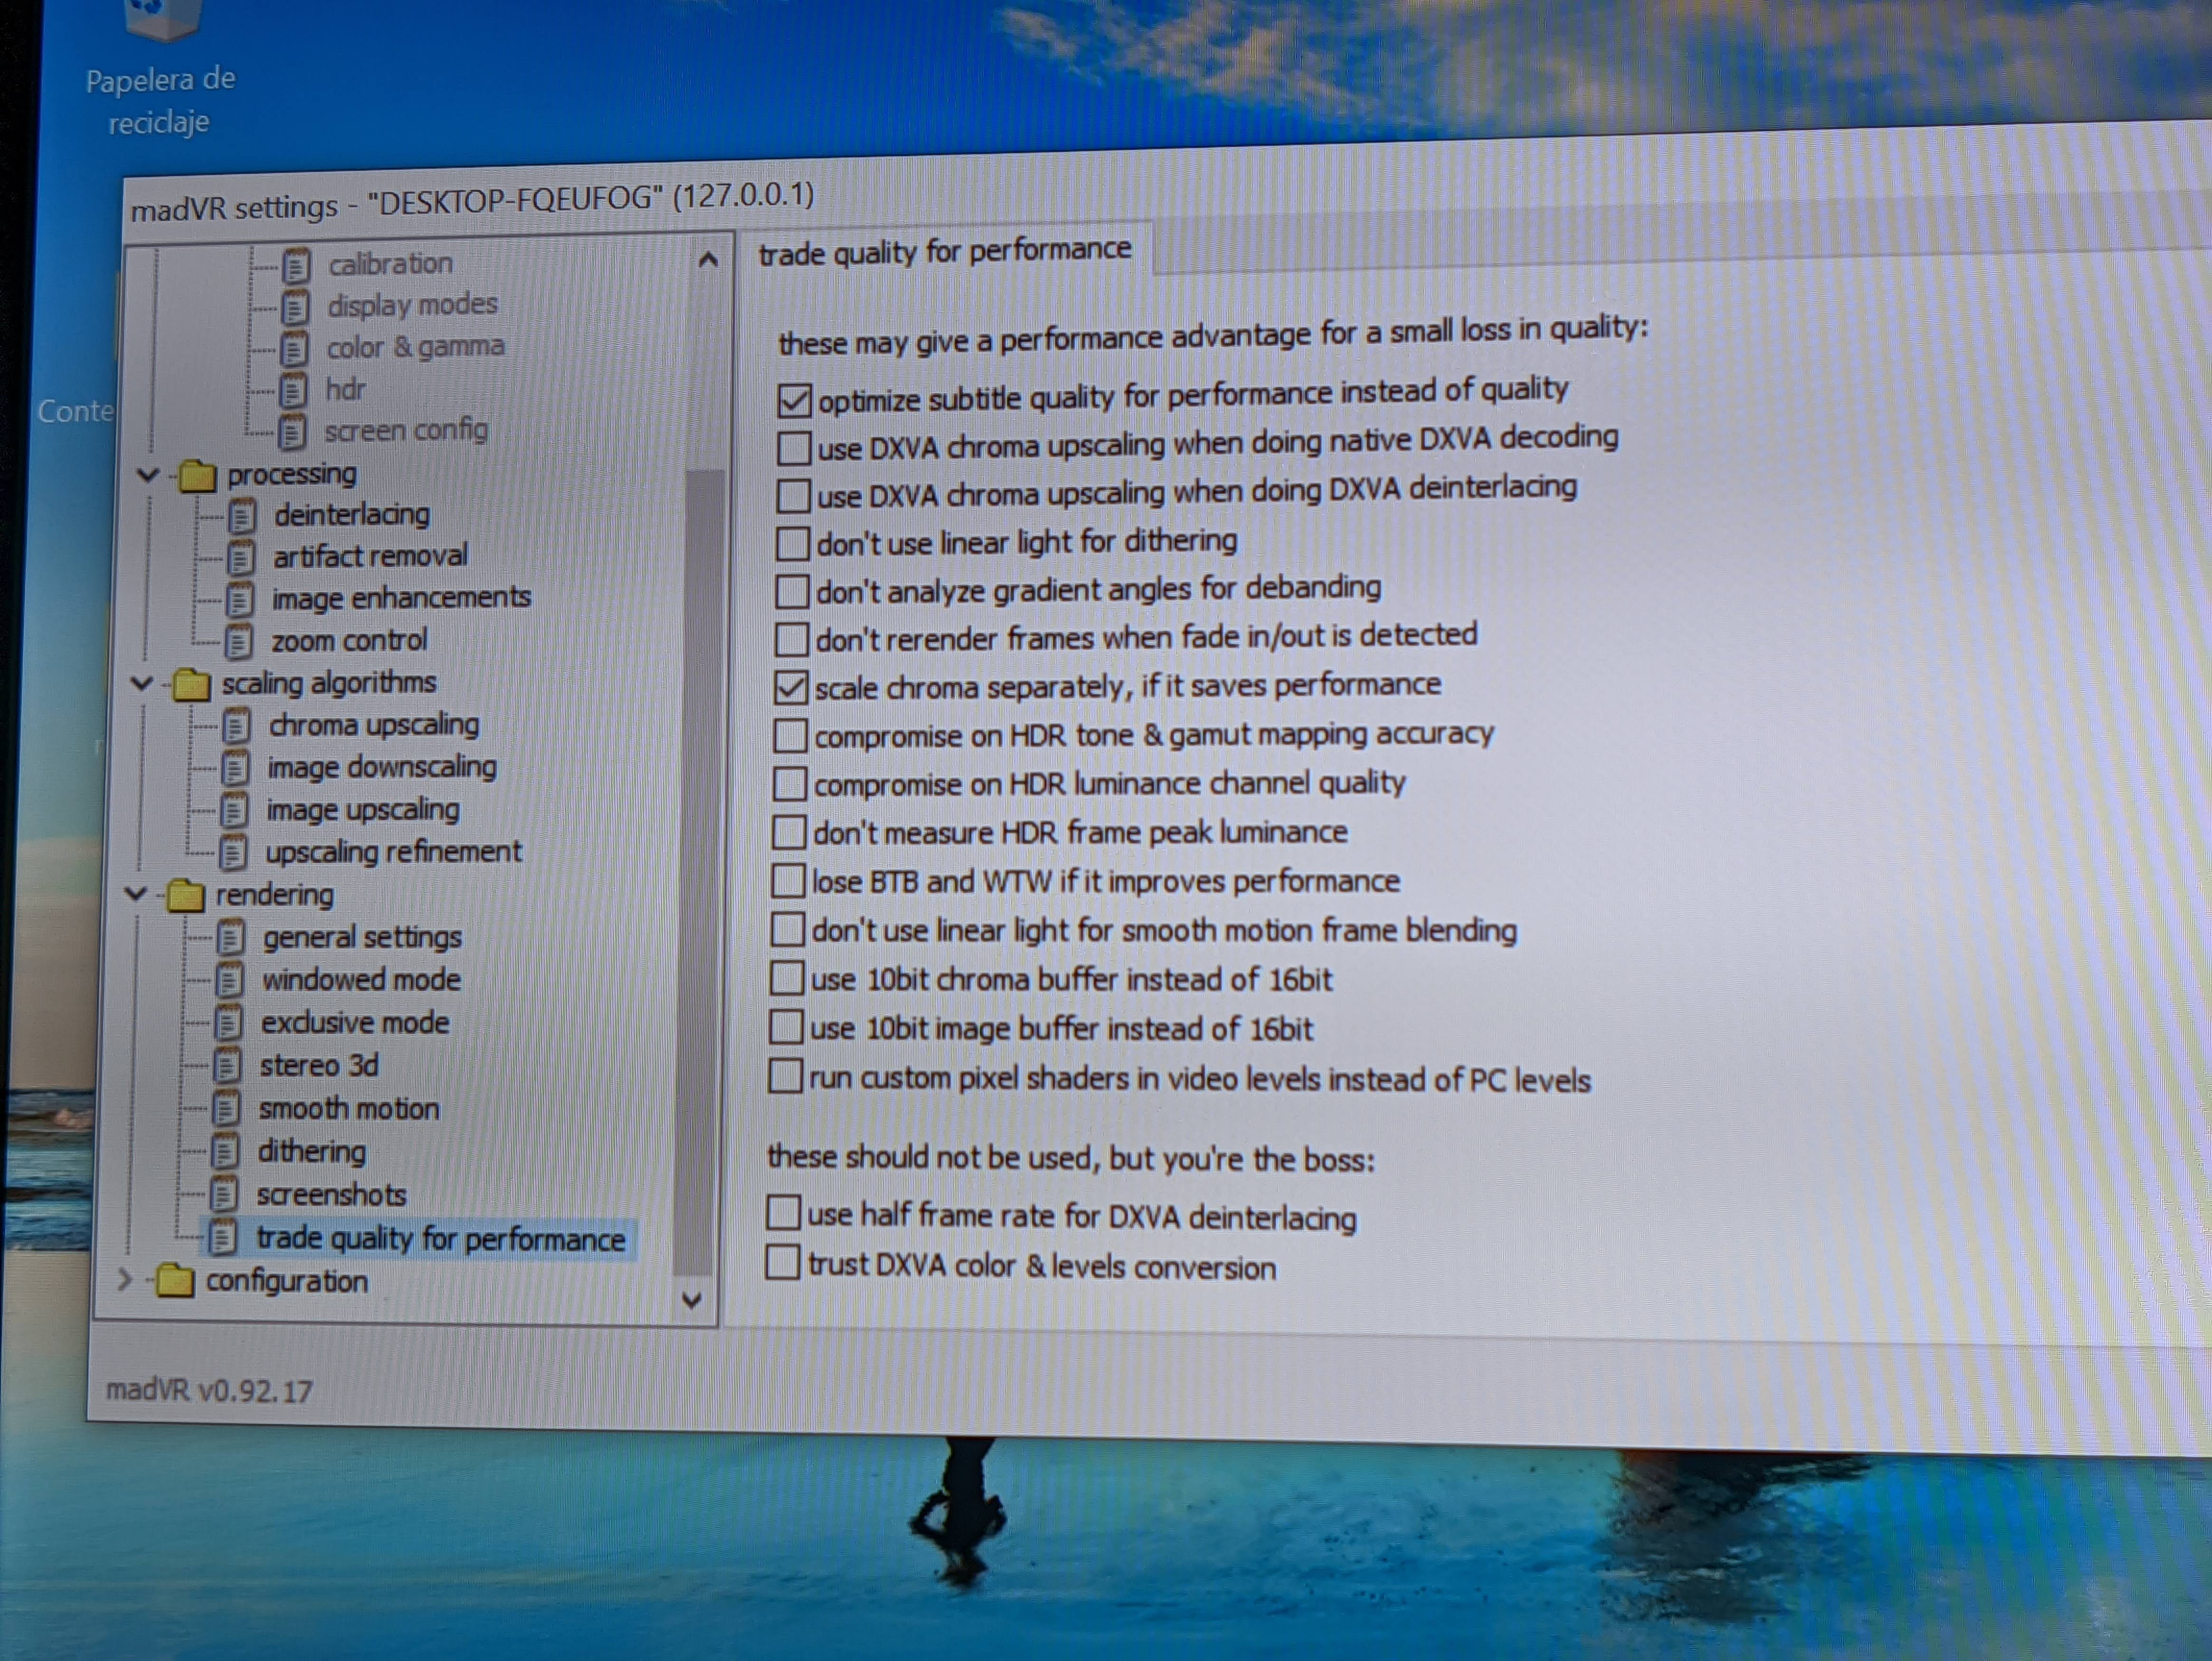Check lose BTB and WTW option
2212x1661 pixels.
(788, 882)
